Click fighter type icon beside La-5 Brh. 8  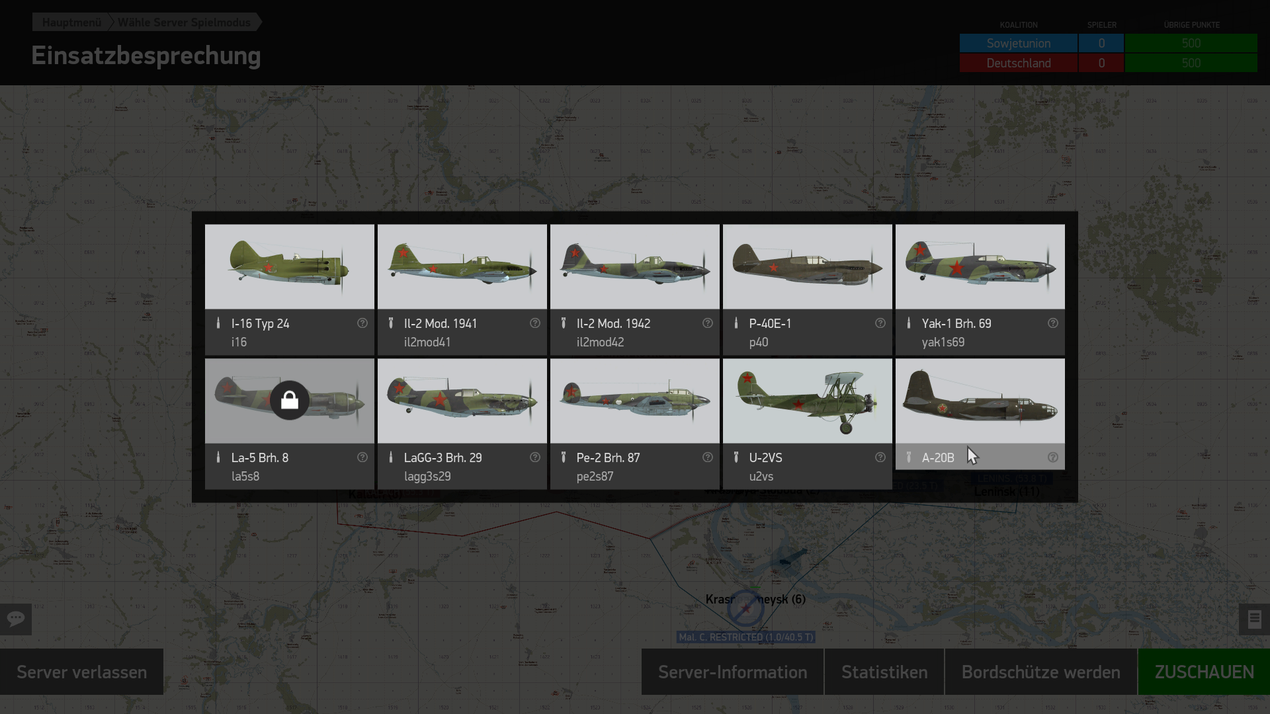coord(218,457)
